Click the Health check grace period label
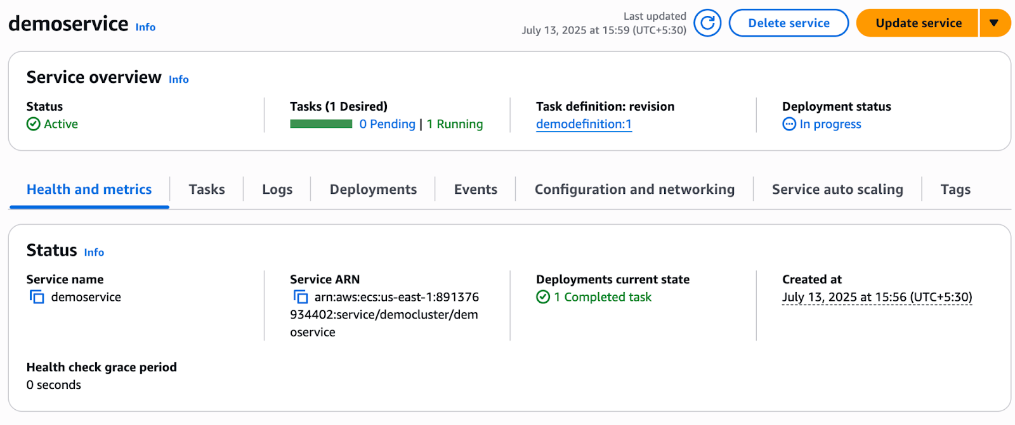This screenshot has height=425, width=1015. pyautogui.click(x=101, y=367)
